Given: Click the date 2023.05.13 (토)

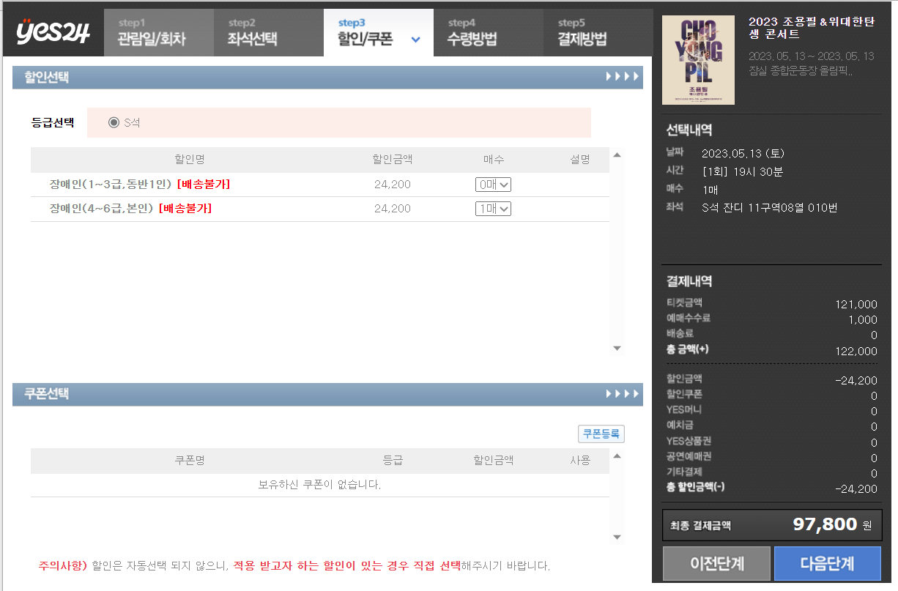Looking at the screenshot, I should click(x=743, y=154).
